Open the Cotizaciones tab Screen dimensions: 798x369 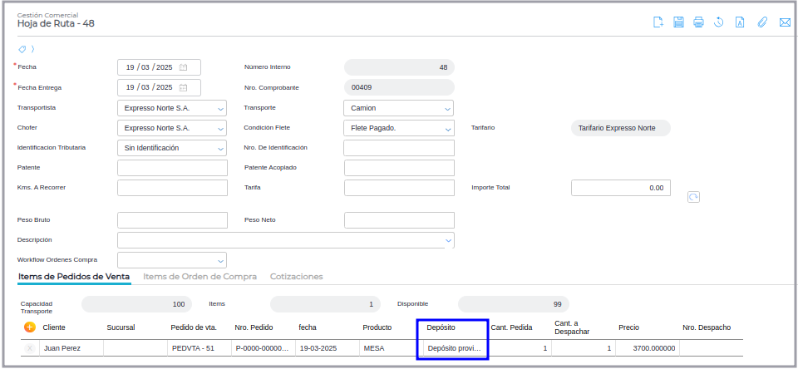point(297,276)
